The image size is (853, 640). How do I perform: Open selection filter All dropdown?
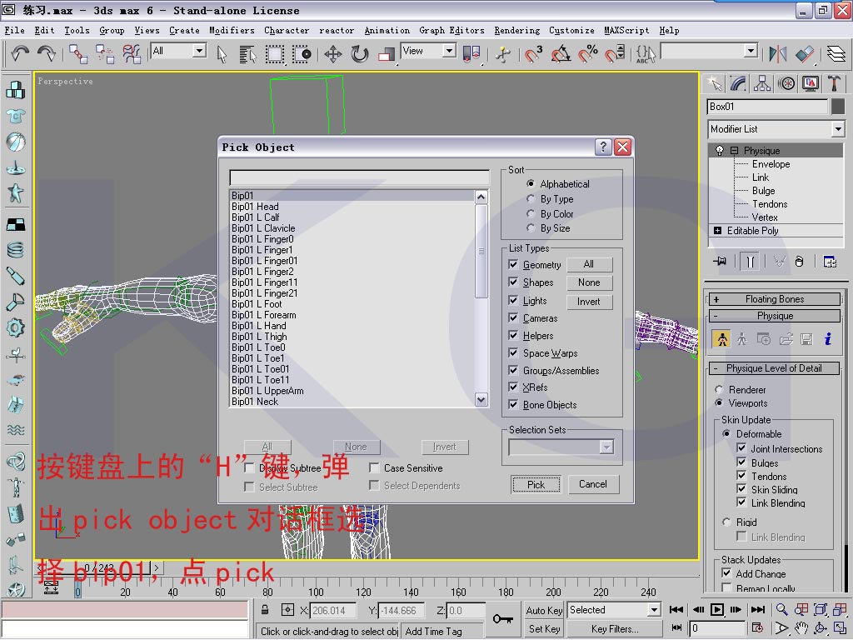click(x=200, y=51)
